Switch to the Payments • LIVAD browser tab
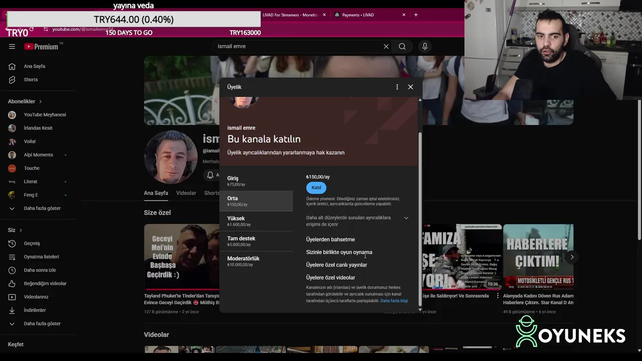The width and height of the screenshot is (642, 361). (x=358, y=15)
